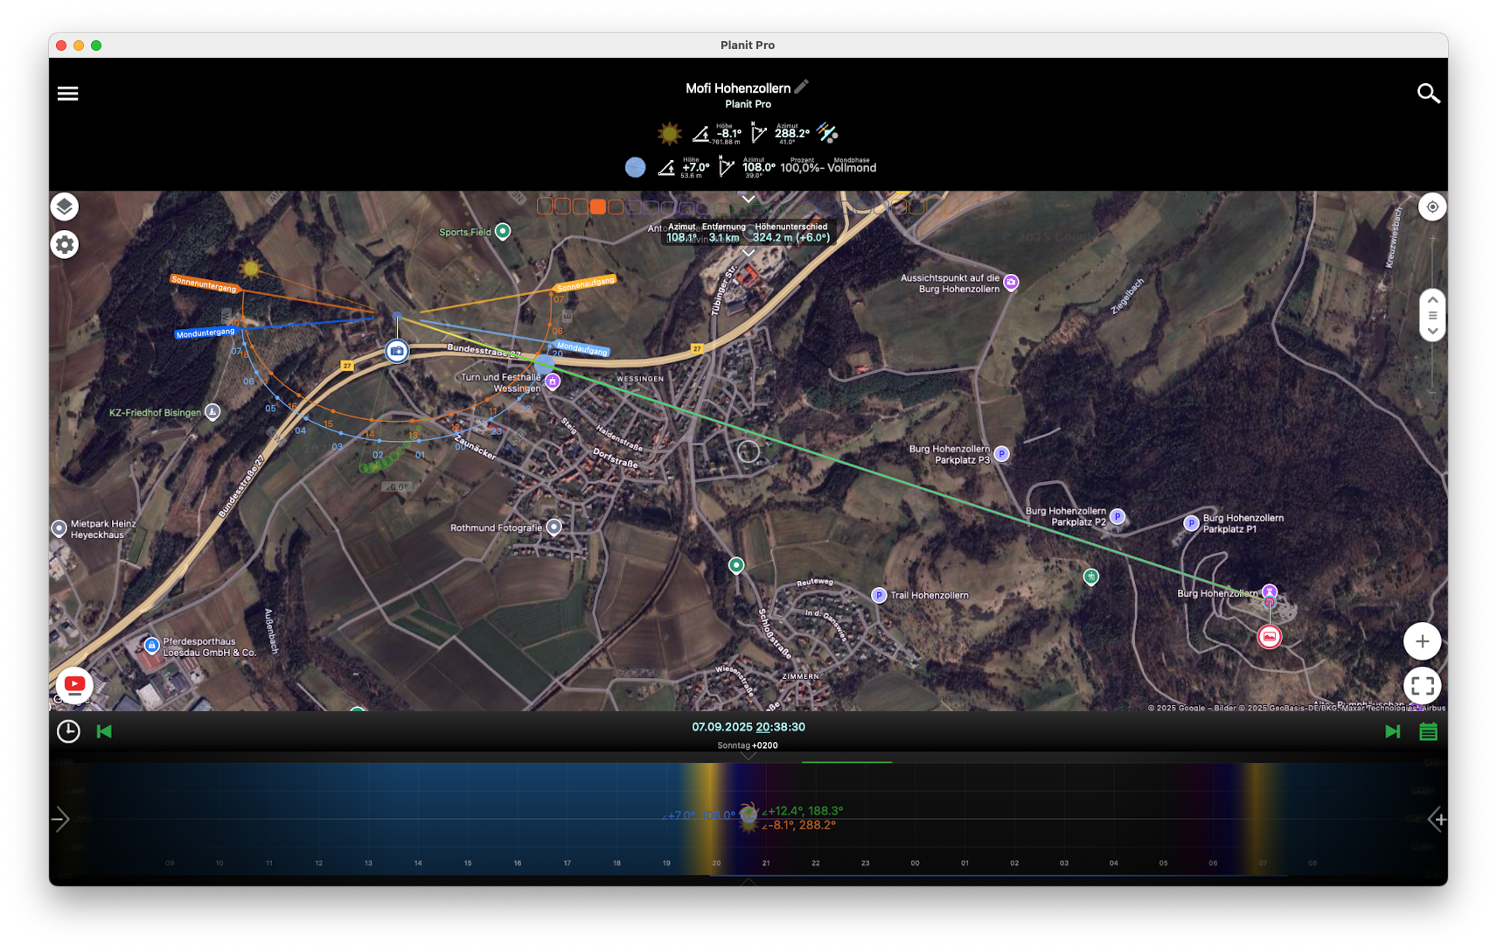Open the light and shadow finder icon
1497x951 pixels.
(x=827, y=133)
